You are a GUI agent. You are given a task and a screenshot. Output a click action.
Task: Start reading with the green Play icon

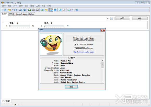pos(29,10)
